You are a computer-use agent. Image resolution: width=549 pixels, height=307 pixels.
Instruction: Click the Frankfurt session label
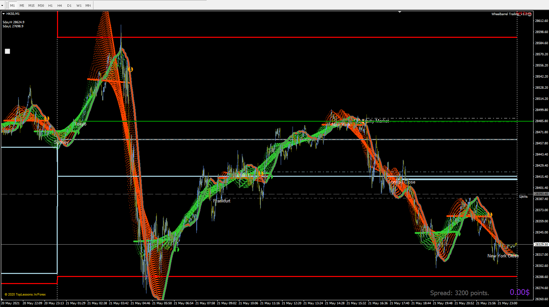(222, 201)
